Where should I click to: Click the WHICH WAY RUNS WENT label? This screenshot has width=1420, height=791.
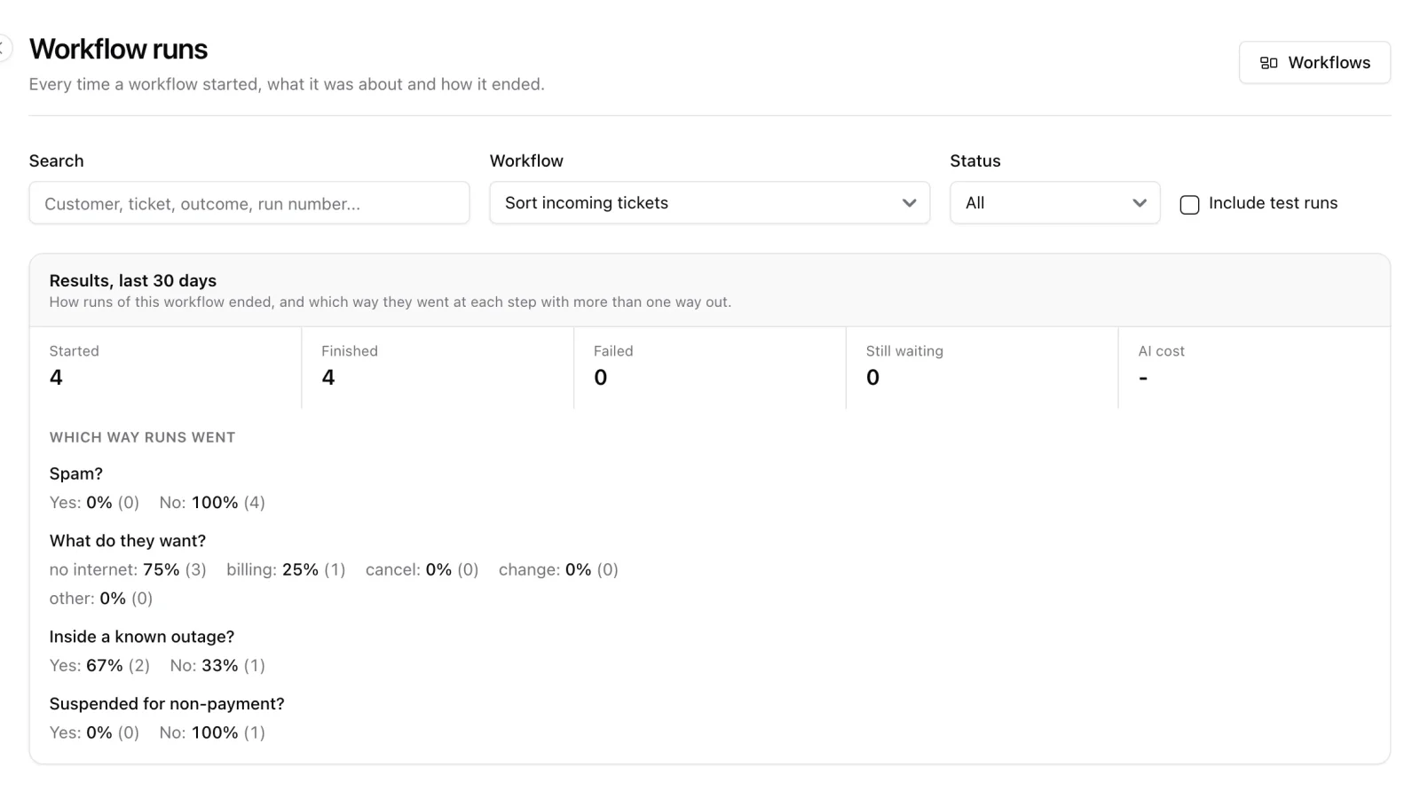[x=142, y=437]
